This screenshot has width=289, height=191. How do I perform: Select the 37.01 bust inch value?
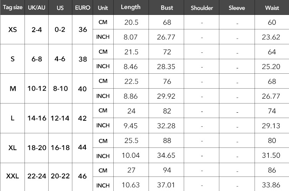(x=167, y=186)
